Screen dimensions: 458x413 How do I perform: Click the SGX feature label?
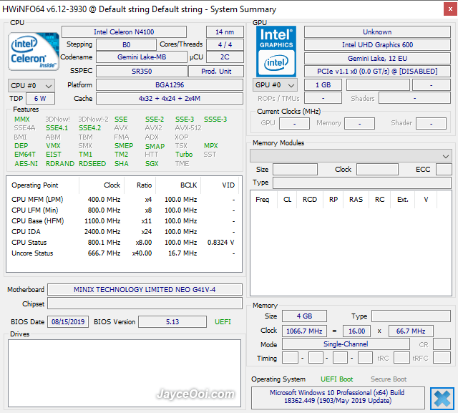(152, 164)
